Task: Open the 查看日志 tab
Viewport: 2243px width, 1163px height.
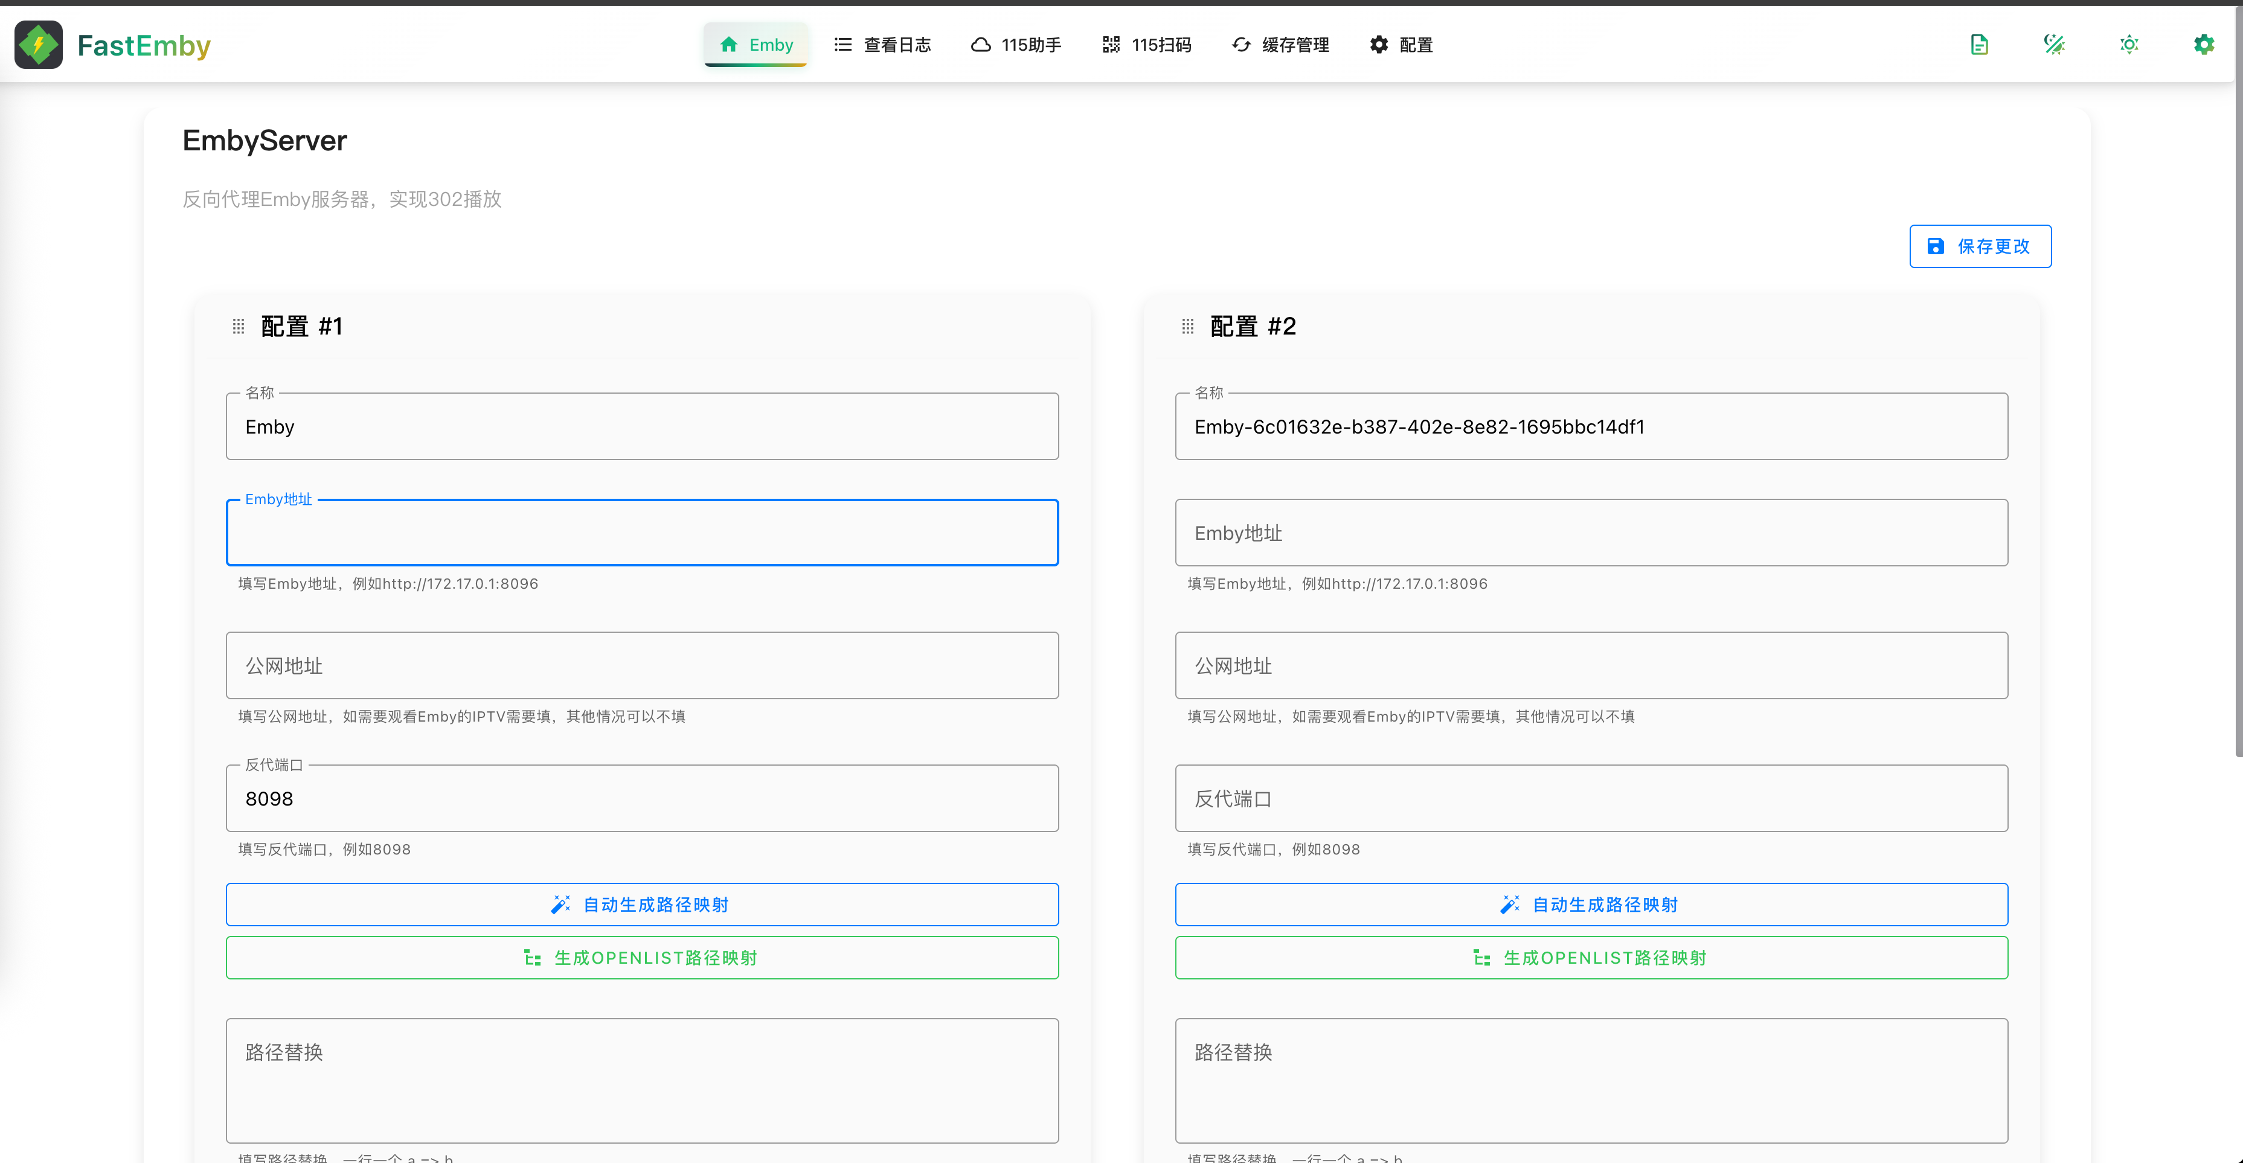Action: coord(882,45)
